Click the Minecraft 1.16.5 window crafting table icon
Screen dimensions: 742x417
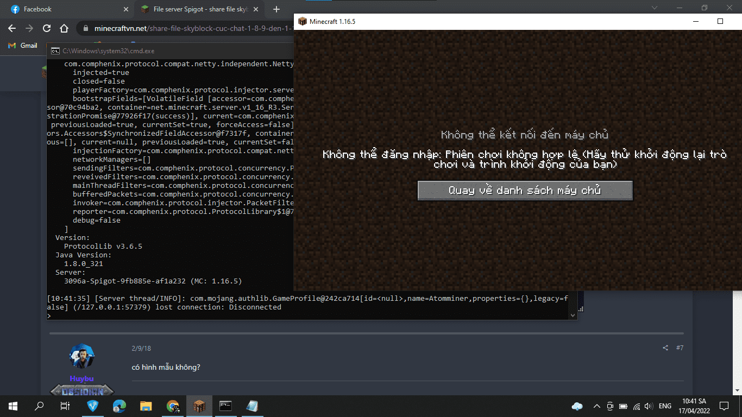pyautogui.click(x=302, y=21)
